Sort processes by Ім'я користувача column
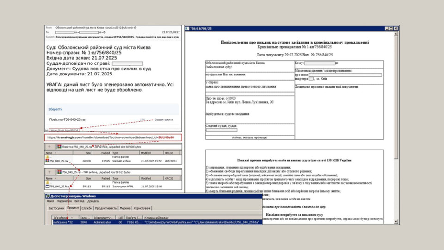Screen dimensions: 444x250 (x=104, y=218)
